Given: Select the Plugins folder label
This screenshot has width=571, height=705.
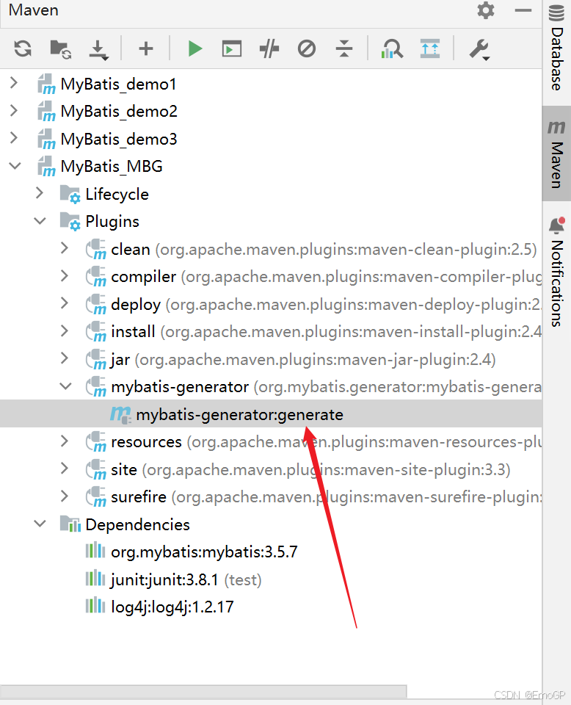Looking at the screenshot, I should (112, 222).
